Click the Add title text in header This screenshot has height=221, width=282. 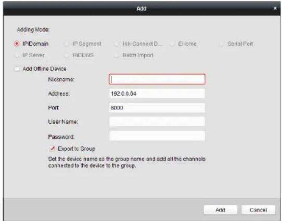click(141, 9)
